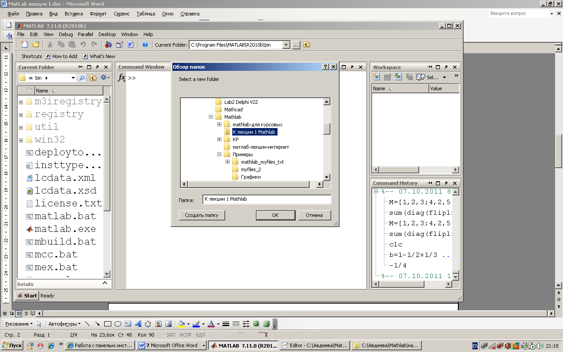Screen dimensions: 563x352
Task: Open the gear actions menu in Current Folder
Action: click(105, 78)
